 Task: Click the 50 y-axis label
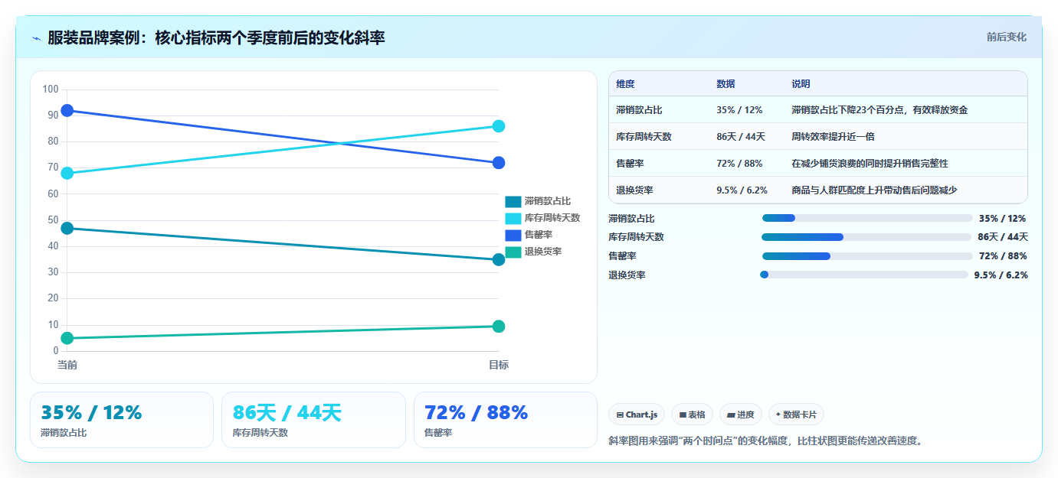[x=53, y=219]
